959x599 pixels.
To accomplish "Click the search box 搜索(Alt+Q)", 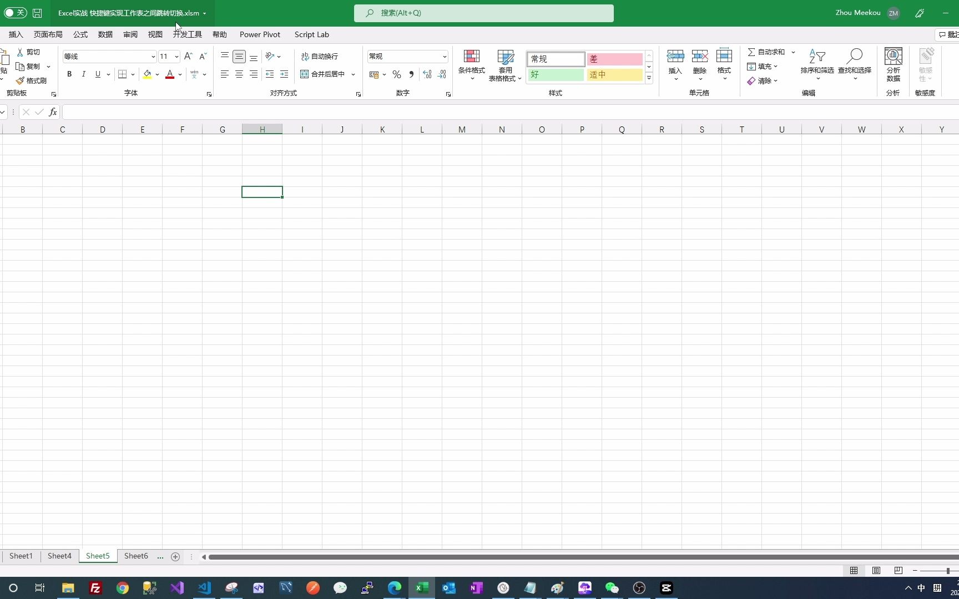I will [484, 13].
